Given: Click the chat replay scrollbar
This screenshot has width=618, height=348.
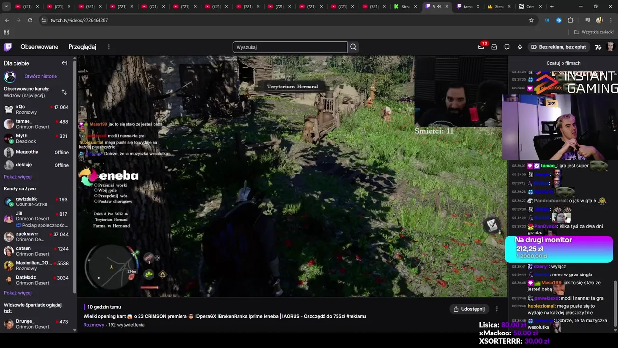Looking at the screenshot, I should [x=615, y=303].
